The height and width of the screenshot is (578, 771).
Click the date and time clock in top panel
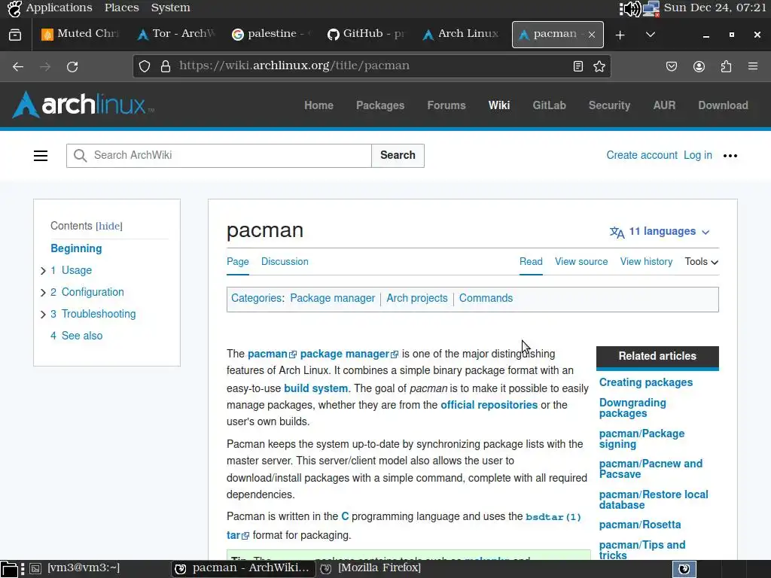pos(715,8)
